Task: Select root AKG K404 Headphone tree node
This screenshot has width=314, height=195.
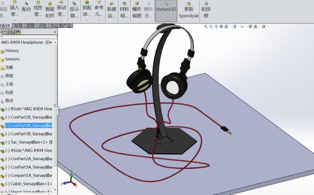Action: (26, 42)
